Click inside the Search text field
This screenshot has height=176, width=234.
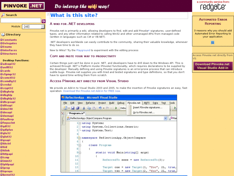click(21, 20)
